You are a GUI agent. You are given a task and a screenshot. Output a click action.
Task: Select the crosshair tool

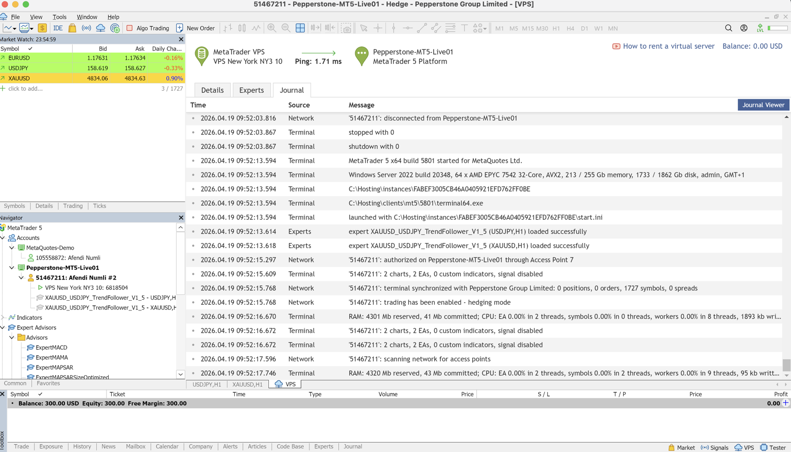[x=378, y=28]
